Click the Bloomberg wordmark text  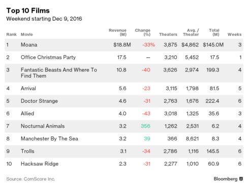click(226, 179)
